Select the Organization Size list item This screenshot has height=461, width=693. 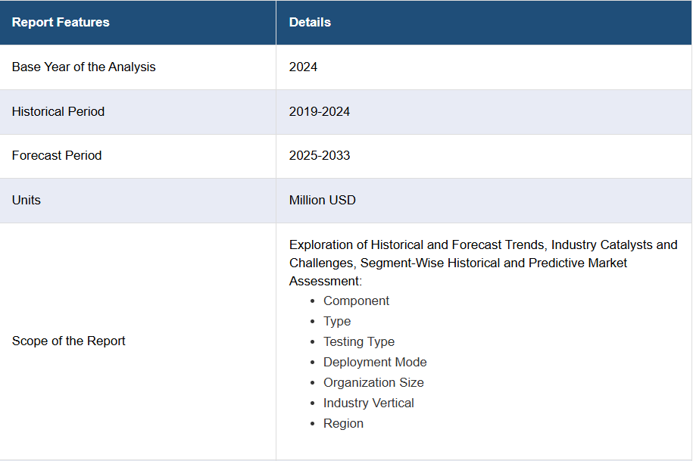point(373,382)
